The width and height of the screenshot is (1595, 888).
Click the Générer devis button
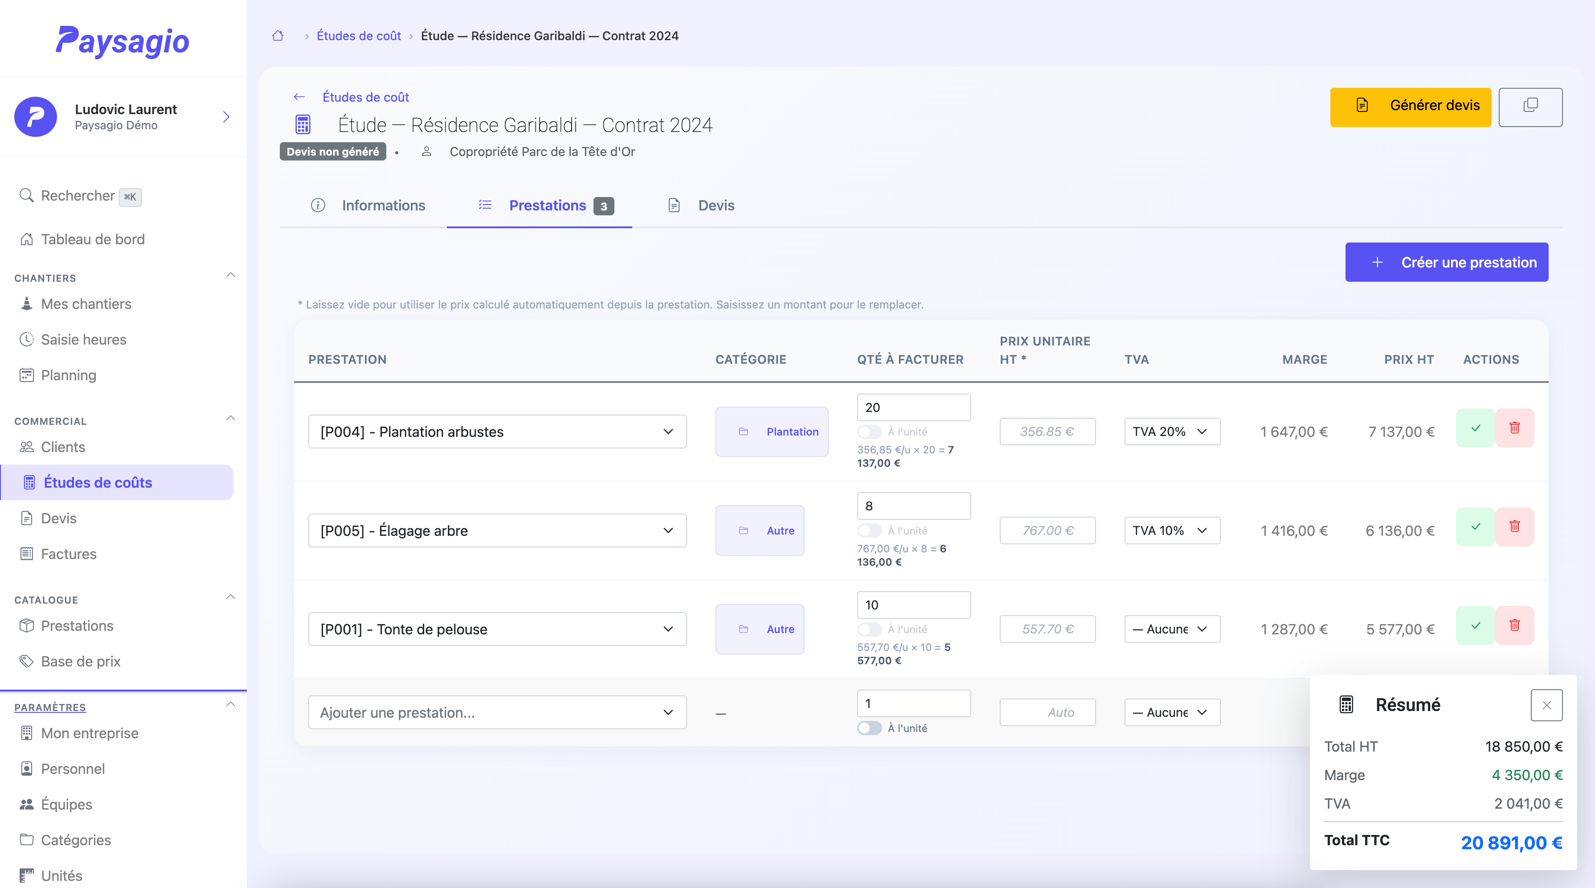(x=1410, y=107)
